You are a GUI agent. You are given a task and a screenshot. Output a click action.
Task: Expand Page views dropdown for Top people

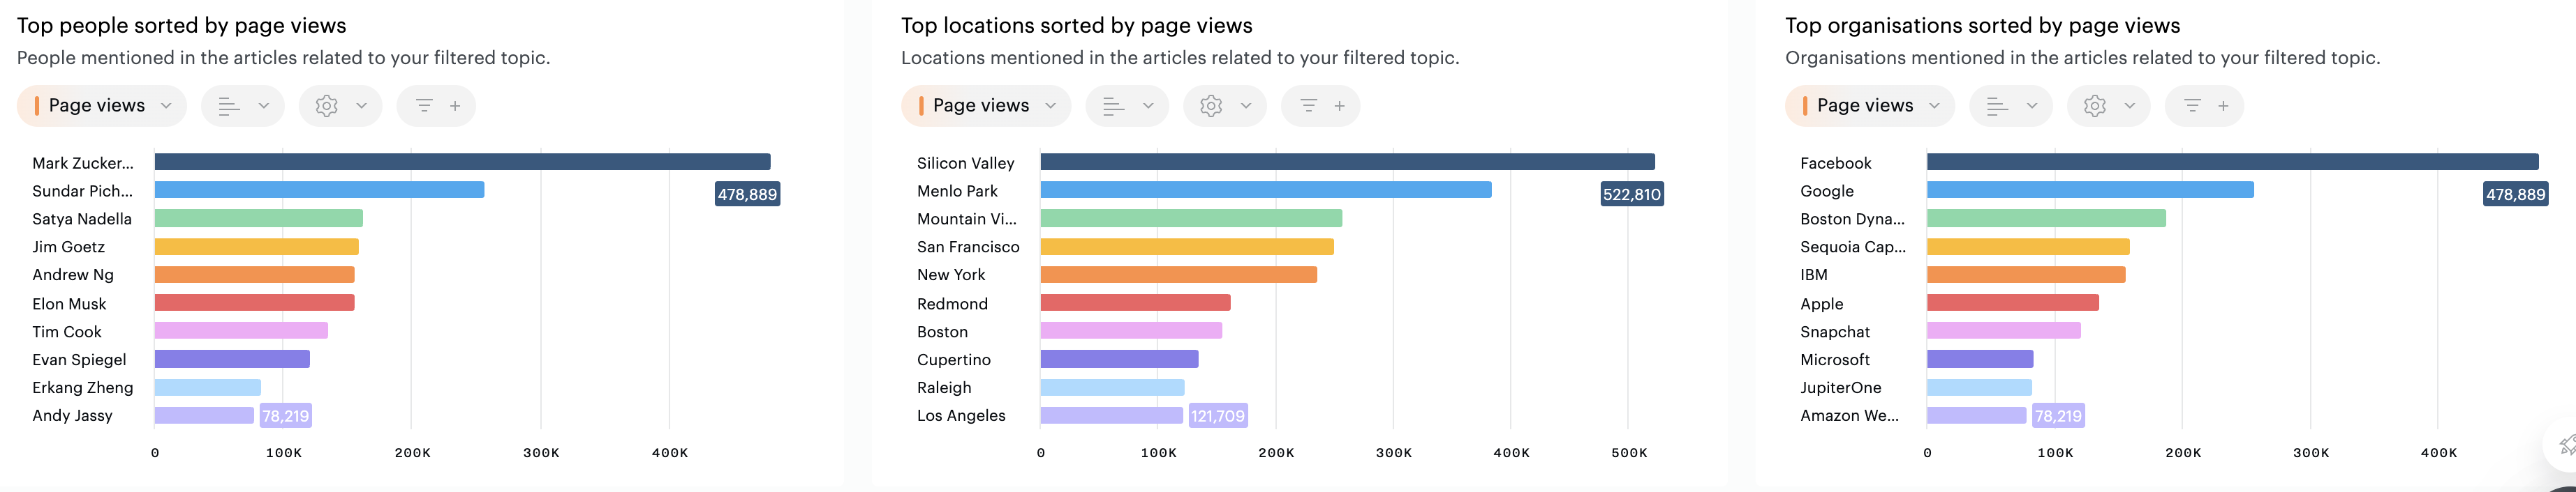[102, 106]
